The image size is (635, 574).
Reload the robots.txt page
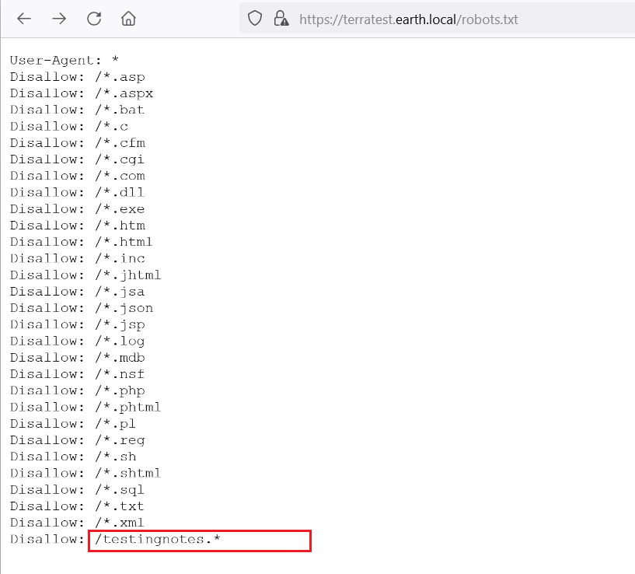[94, 19]
